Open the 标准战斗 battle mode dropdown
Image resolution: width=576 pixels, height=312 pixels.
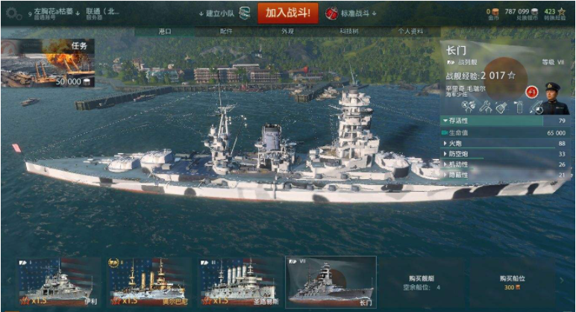(x=358, y=13)
